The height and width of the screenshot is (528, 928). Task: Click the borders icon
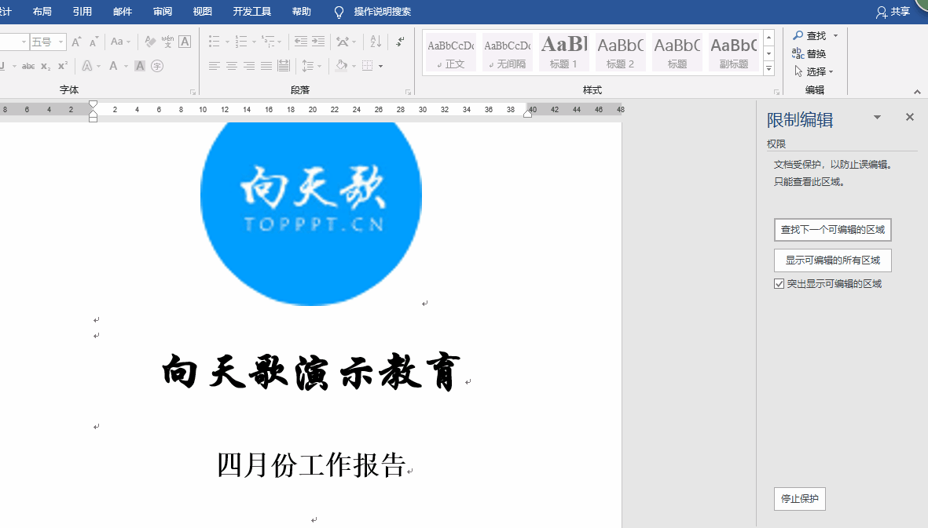pos(368,66)
